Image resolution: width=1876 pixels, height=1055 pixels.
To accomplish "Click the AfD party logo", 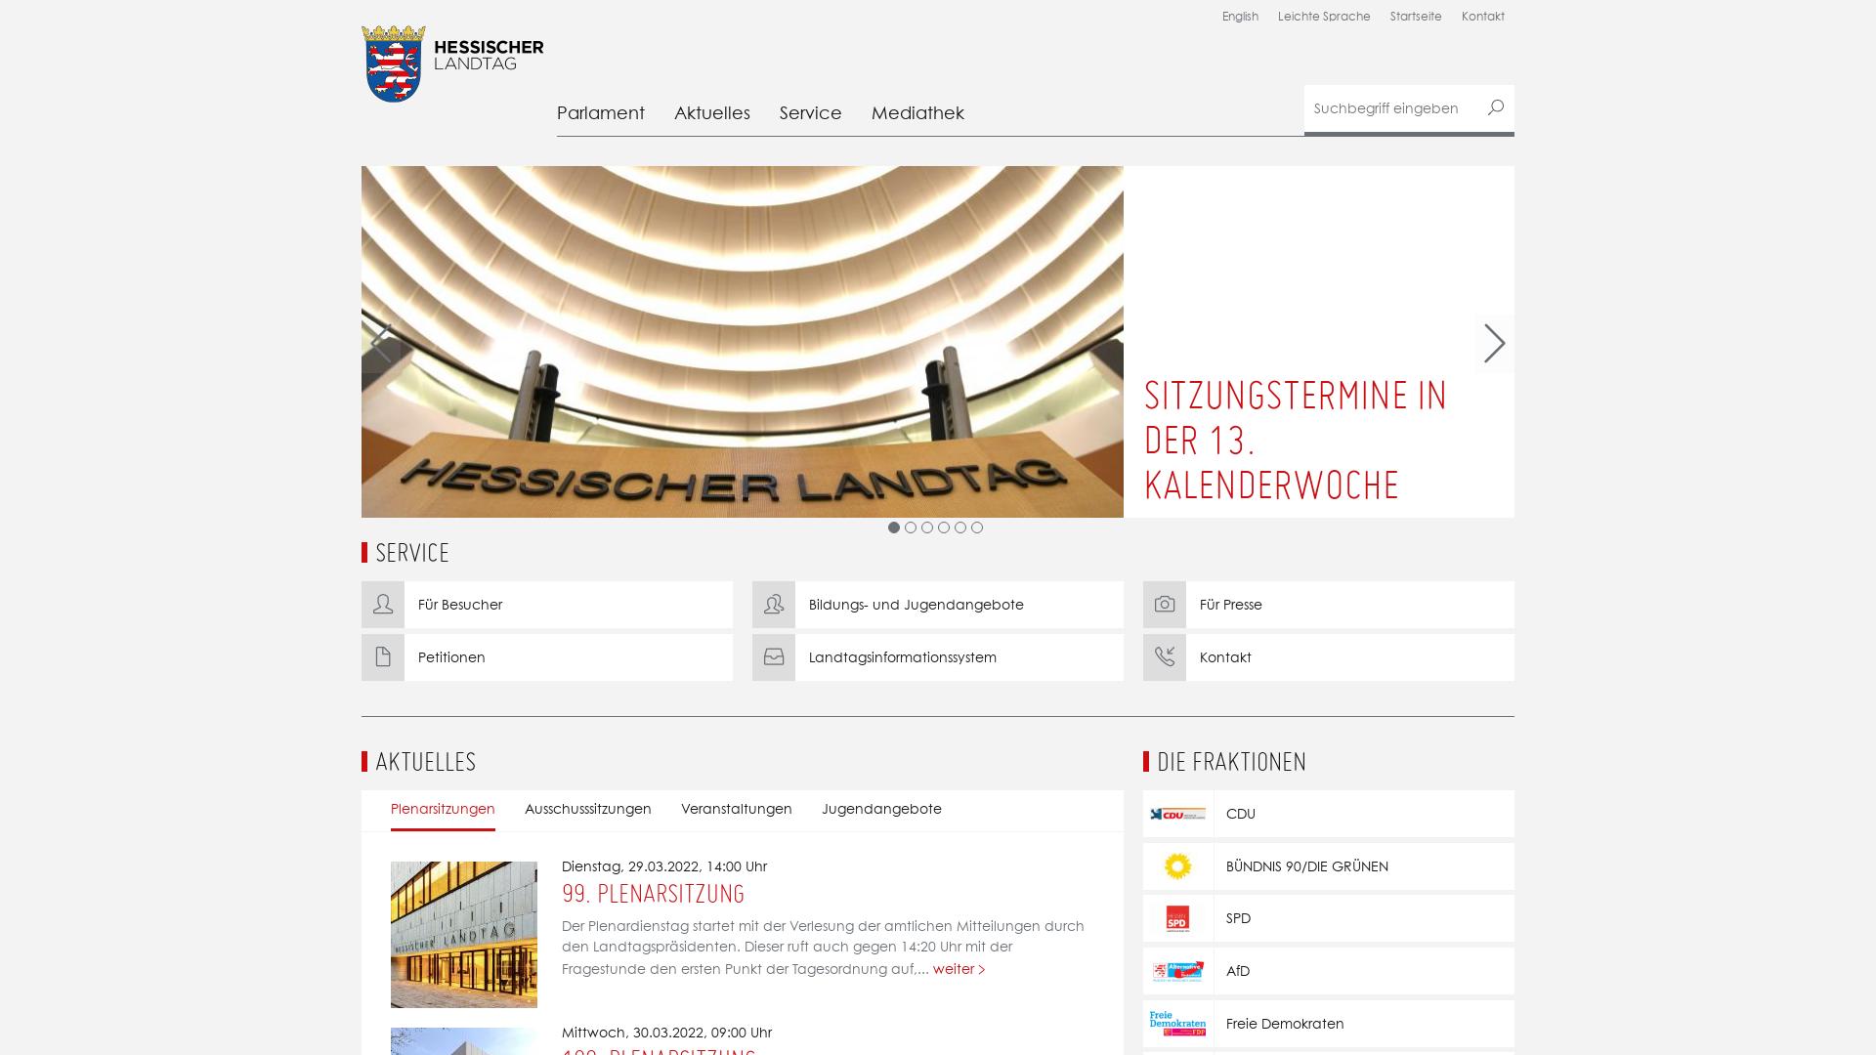I will [1178, 971].
